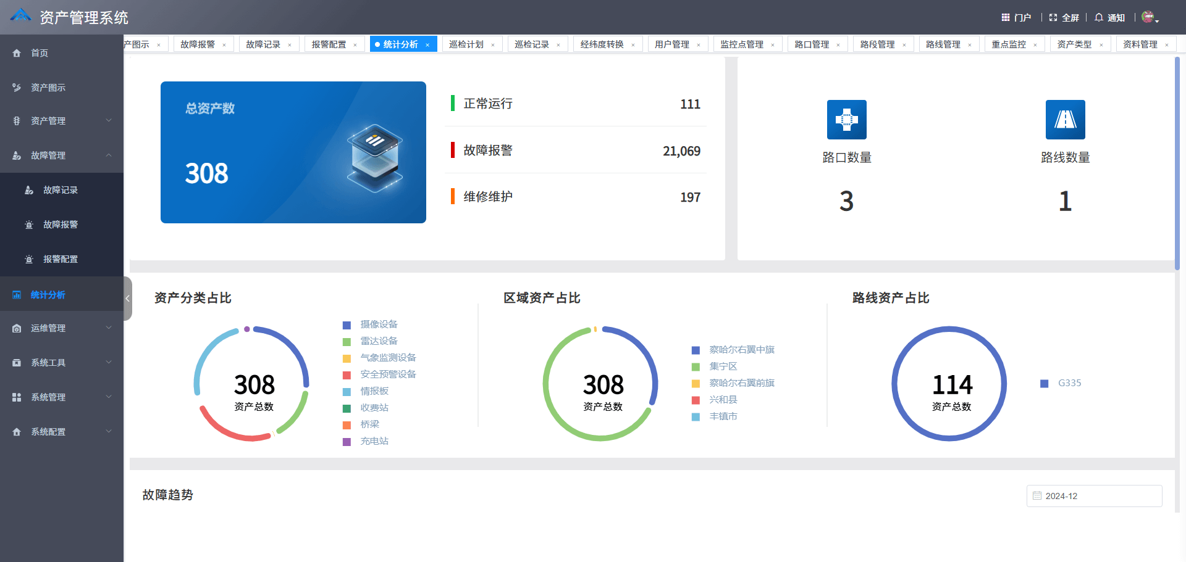Close the 经纬度转换 tab
The width and height of the screenshot is (1186, 562).
[633, 44]
